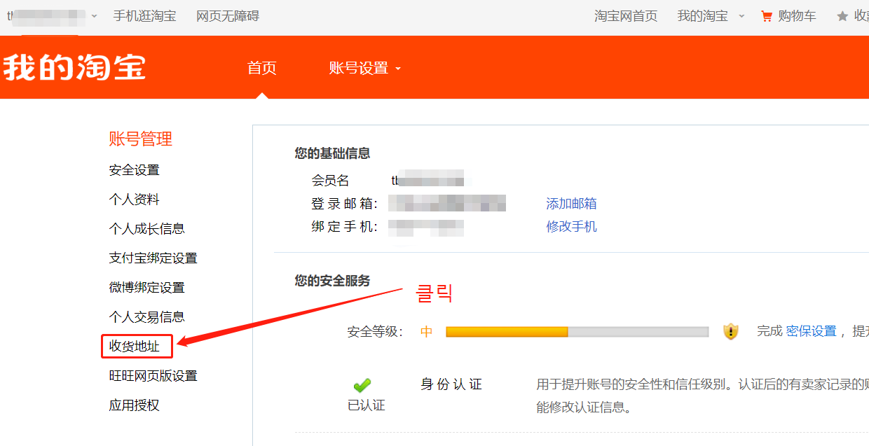Screen dimensions: 869x446
Task: Select 个人成长信息 in the sidebar
Action: pos(147,229)
